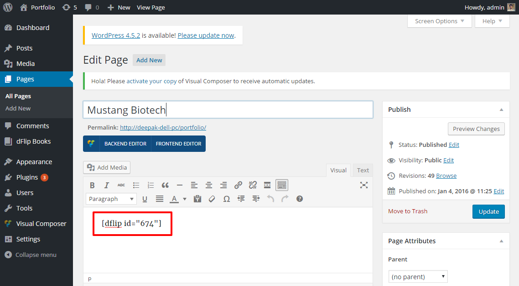The image size is (519, 286).
Task: Switch to the Text editor tab
Action: coord(363,170)
